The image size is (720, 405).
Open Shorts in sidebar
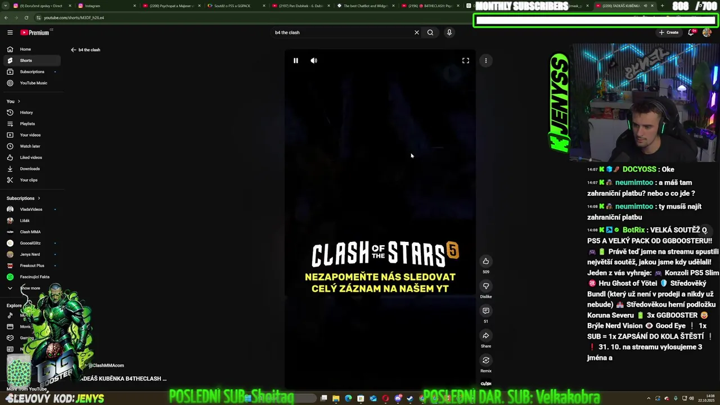click(31, 60)
